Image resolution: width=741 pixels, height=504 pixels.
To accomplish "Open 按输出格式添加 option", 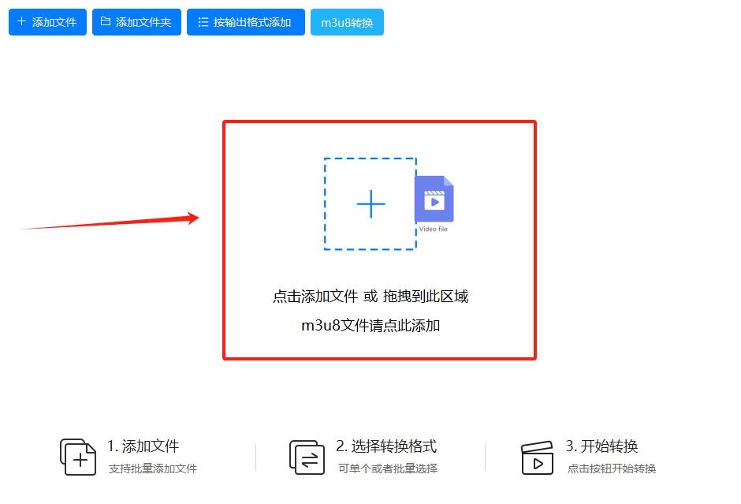I will pyautogui.click(x=246, y=22).
